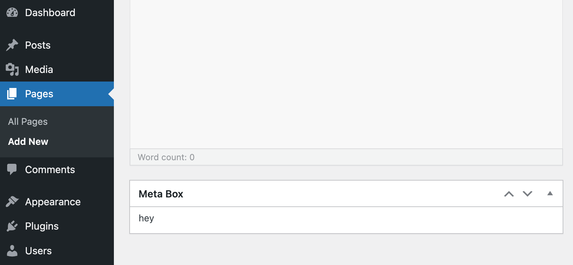Click the Appearance paintbrush icon

click(12, 201)
